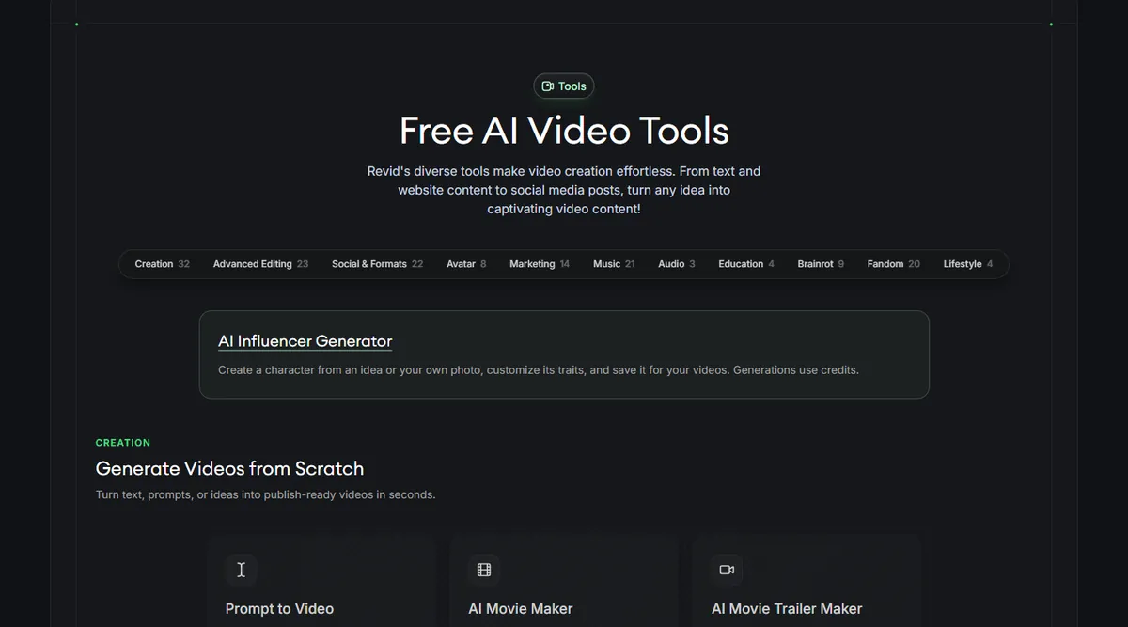Select the Creation category tab
1128x627 pixels.
coord(162,264)
